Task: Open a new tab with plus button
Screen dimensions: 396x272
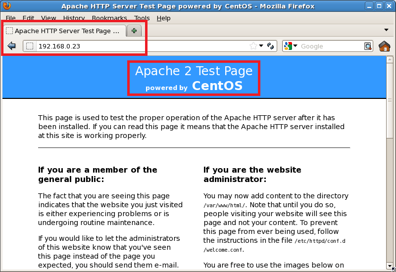Action: (x=134, y=31)
